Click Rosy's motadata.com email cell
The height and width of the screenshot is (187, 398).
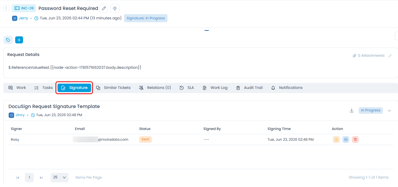100,140
